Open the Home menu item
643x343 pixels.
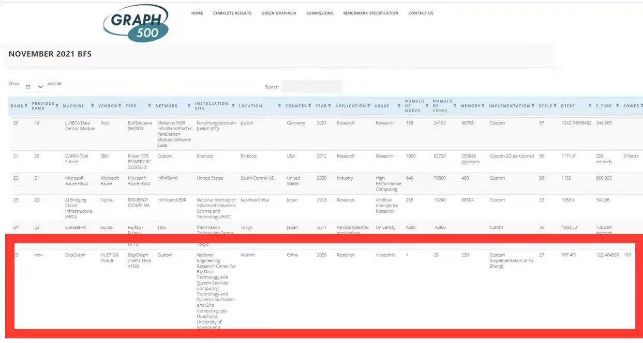point(197,13)
